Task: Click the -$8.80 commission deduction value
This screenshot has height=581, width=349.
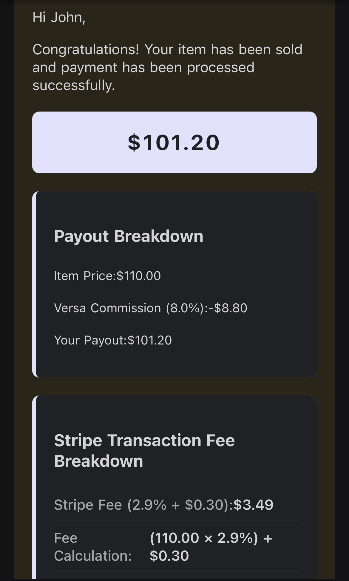Action: pyautogui.click(x=228, y=308)
